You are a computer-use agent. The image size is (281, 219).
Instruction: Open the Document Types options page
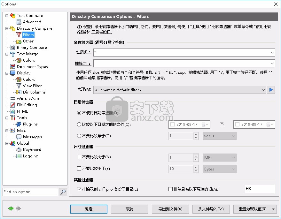pyautogui.click(x=32, y=66)
